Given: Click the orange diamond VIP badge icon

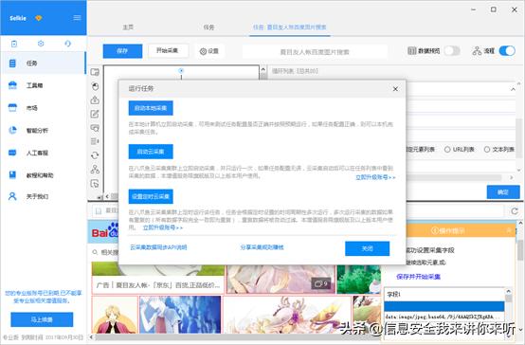Looking at the screenshot, I should [x=39, y=18].
